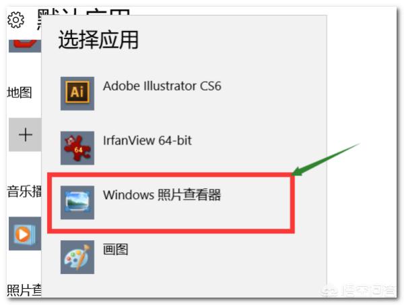Choose the Windows 照片查看器 text entry
The width and height of the screenshot is (404, 305).
click(162, 195)
